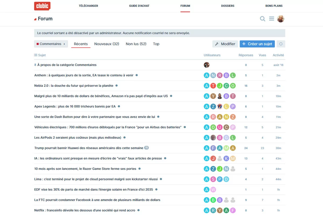Click avatar O in the Véhicules électriques row

[213, 127]
